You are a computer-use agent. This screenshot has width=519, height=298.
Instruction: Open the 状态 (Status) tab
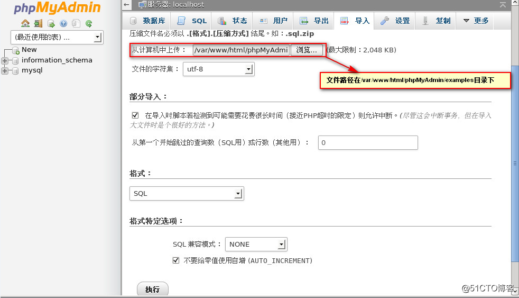[232, 21]
